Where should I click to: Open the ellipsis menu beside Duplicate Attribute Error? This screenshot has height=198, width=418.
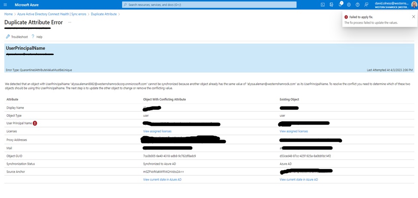tap(70, 22)
